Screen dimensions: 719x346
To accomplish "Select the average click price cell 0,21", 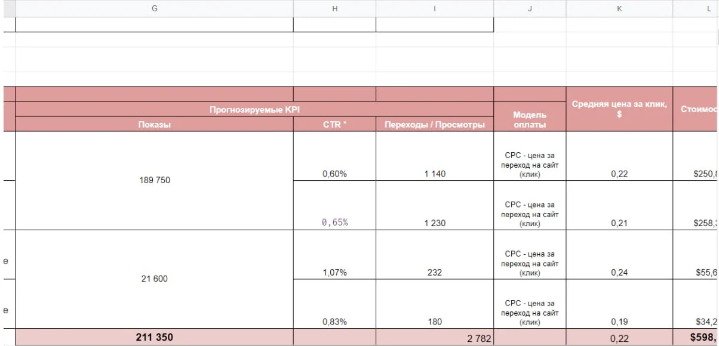I will 619,205.
